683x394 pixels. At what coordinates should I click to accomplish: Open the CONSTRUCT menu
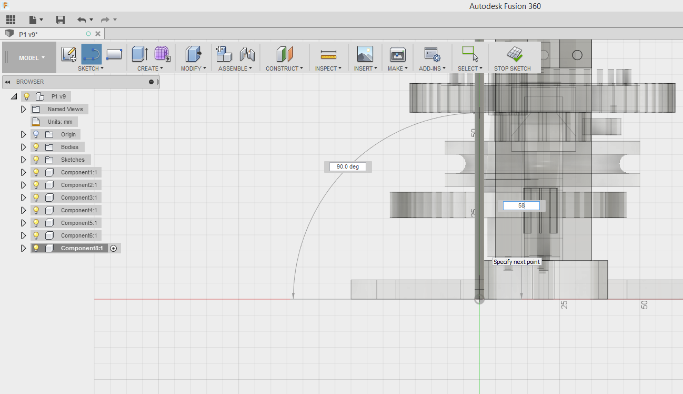click(284, 68)
